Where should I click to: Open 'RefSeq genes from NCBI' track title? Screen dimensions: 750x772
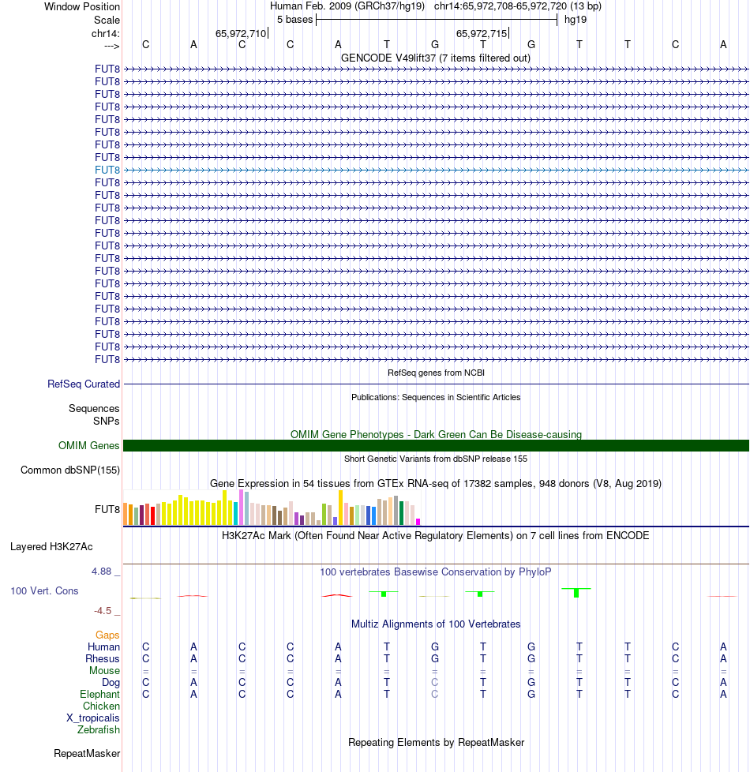coord(436,373)
